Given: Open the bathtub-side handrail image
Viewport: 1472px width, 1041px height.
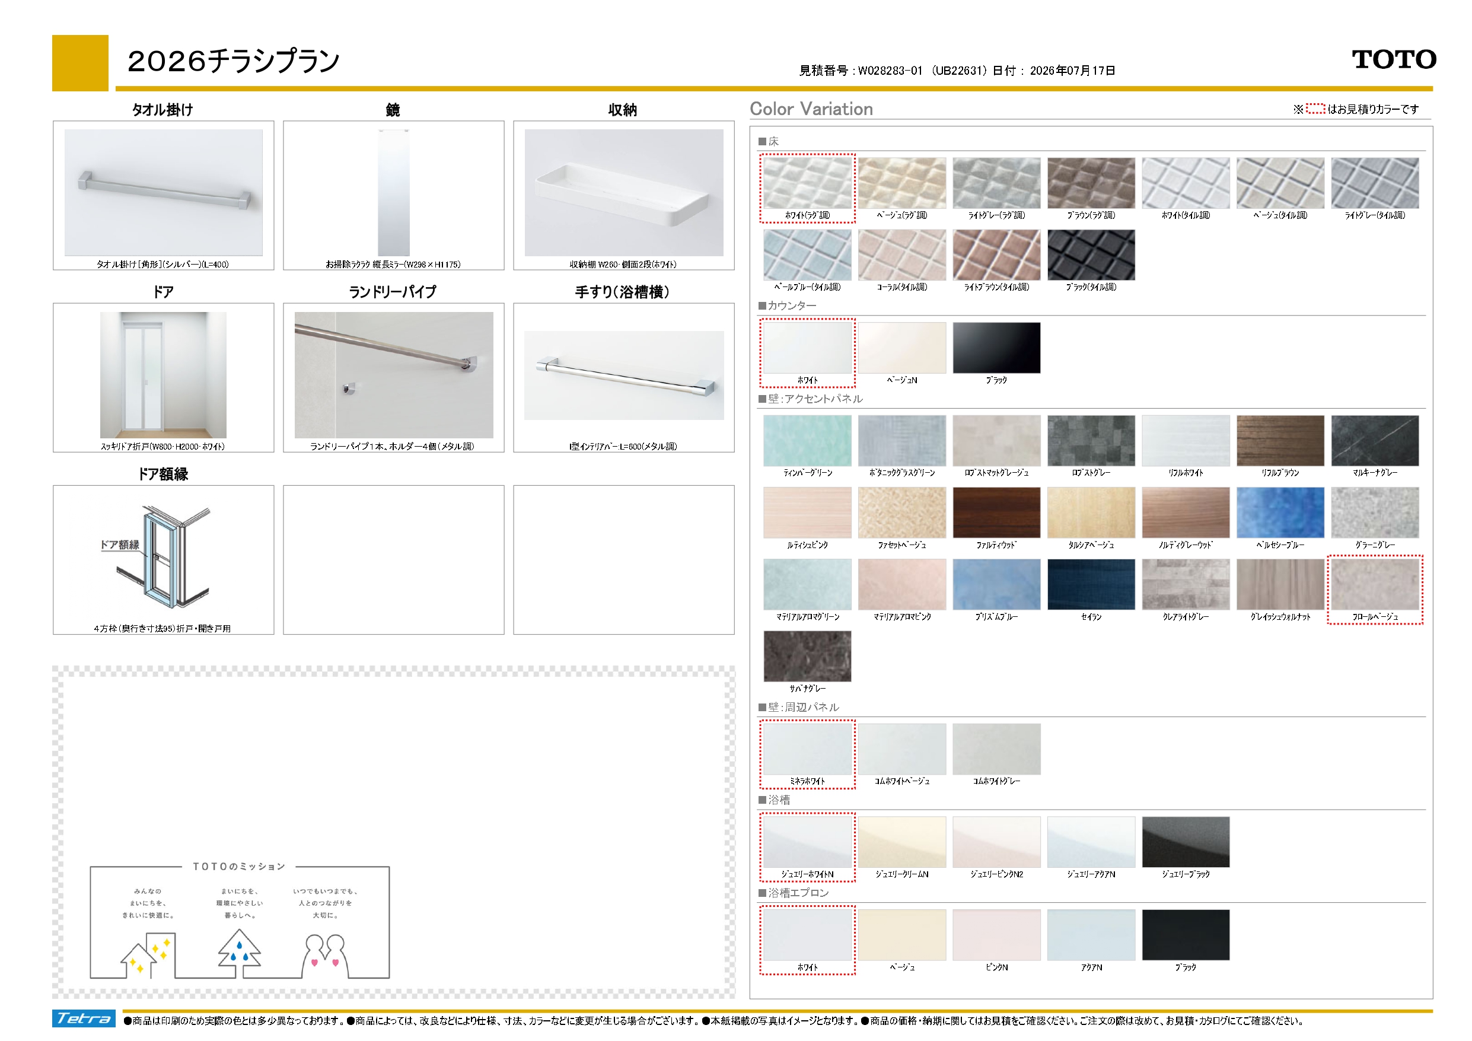Looking at the screenshot, I should click(624, 375).
